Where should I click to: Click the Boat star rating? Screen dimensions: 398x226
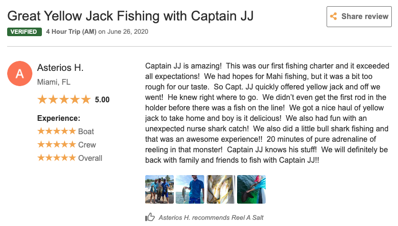click(57, 131)
